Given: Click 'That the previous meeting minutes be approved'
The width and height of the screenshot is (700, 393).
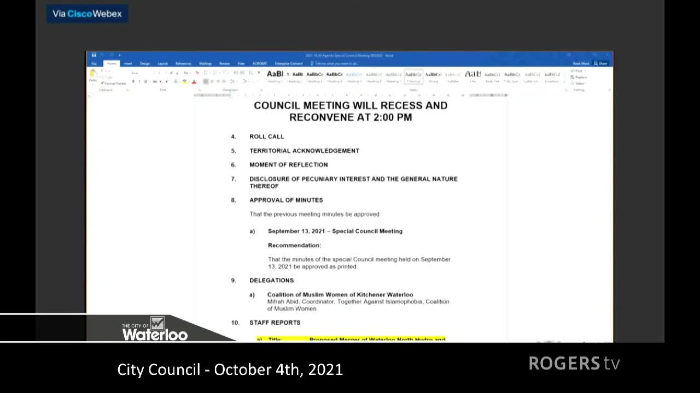Looking at the screenshot, I should point(315,215).
